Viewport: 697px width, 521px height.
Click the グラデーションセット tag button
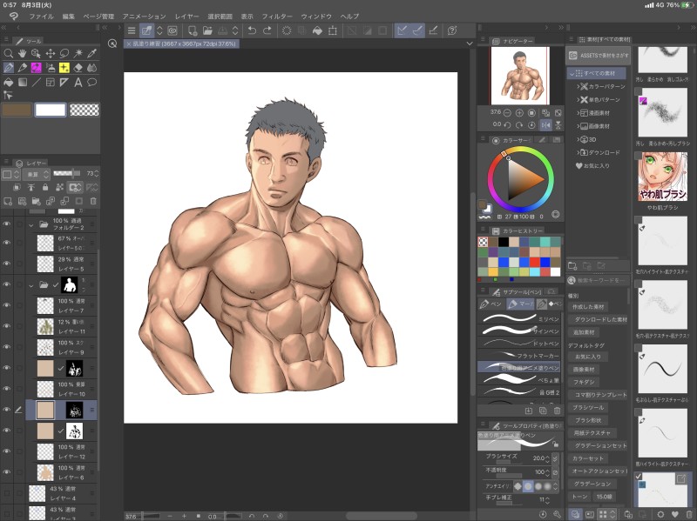[x=599, y=445]
